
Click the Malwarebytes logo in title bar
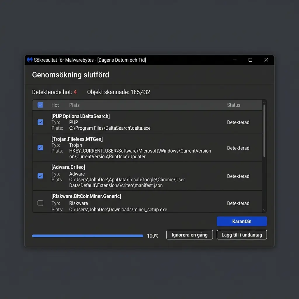click(30, 60)
